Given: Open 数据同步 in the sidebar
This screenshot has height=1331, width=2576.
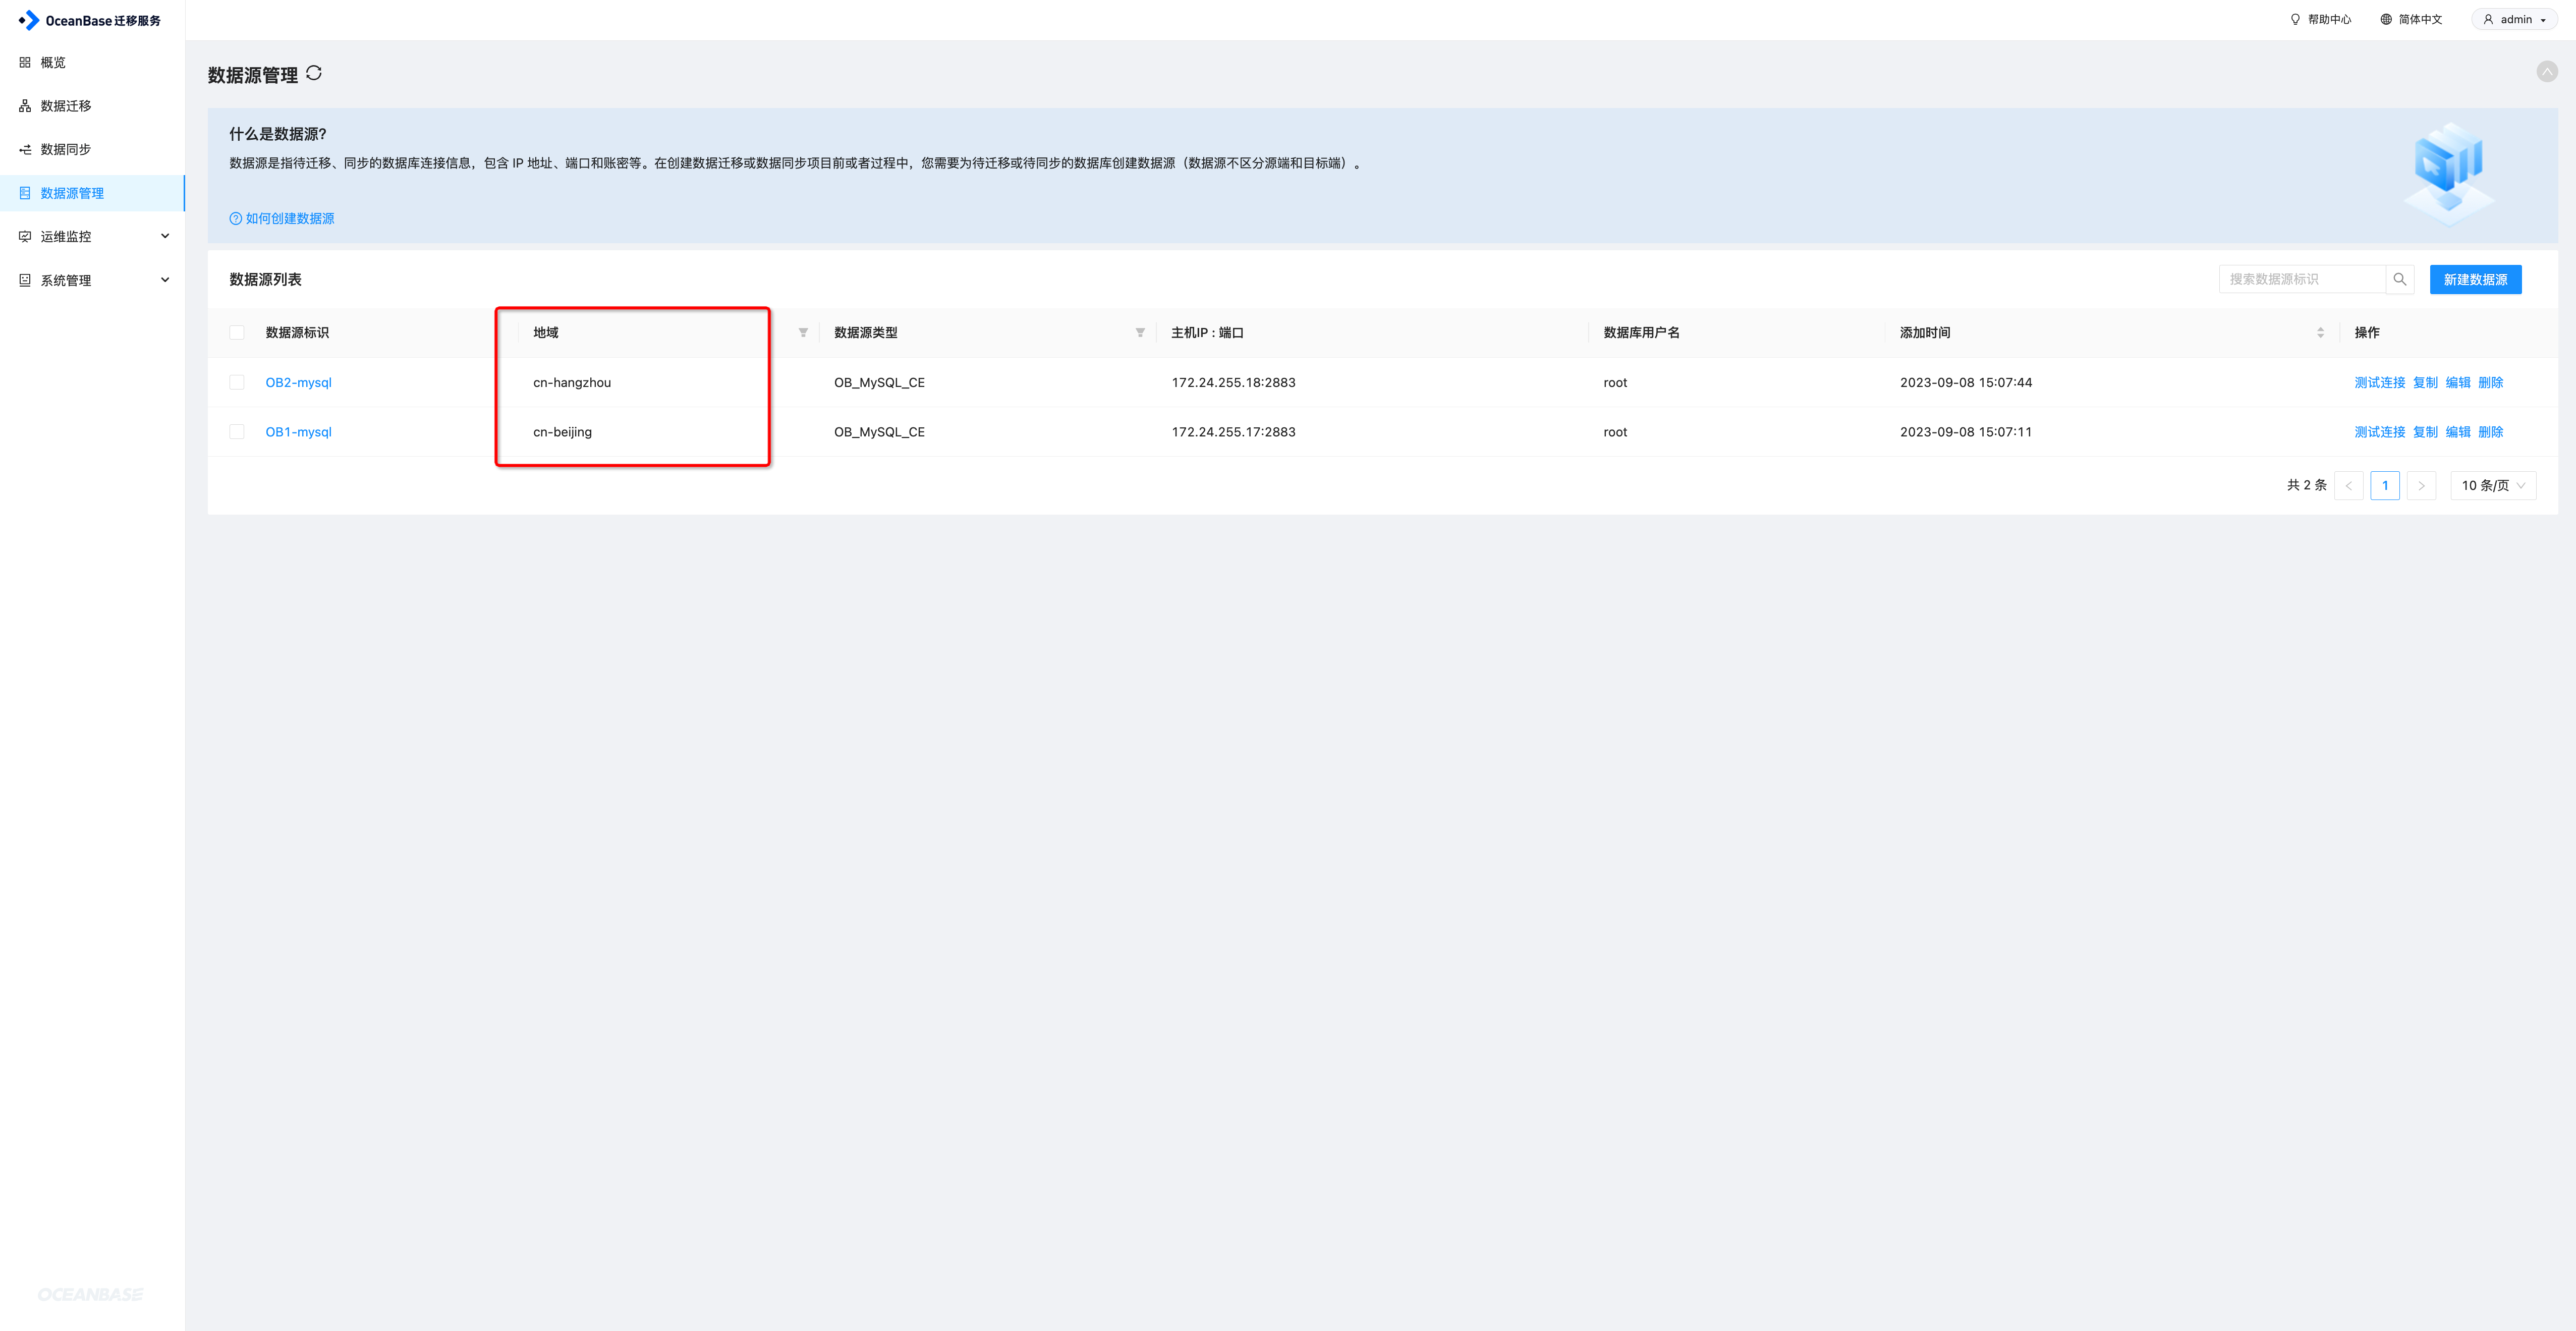Looking at the screenshot, I should [65, 150].
